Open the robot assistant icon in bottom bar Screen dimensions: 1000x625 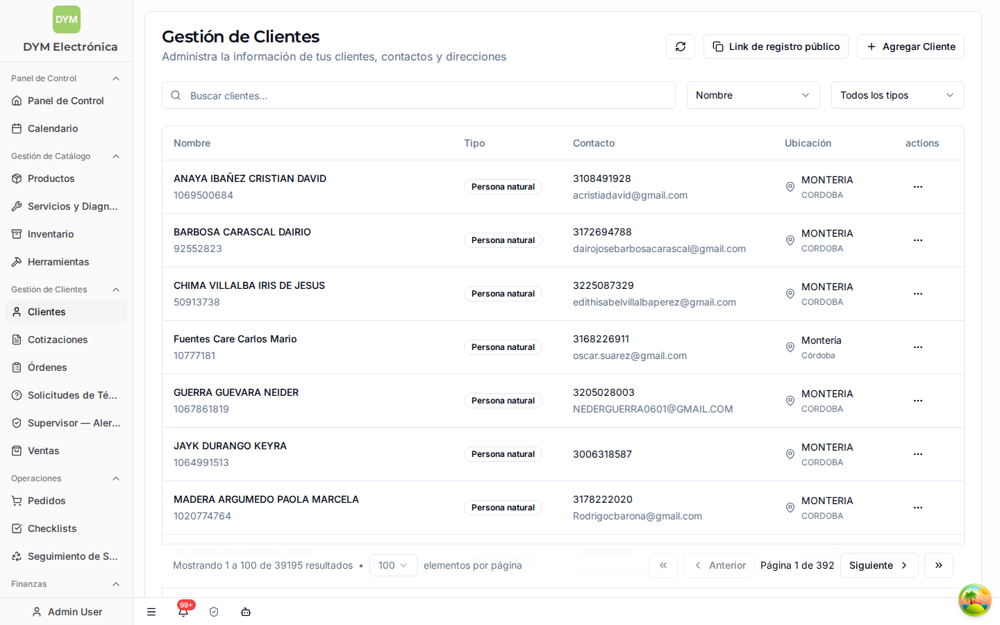(x=246, y=612)
